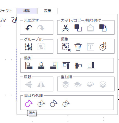Screen dimensions: 119x123
Task: Click the greyed Text edit T icon
Action: tap(90, 47)
